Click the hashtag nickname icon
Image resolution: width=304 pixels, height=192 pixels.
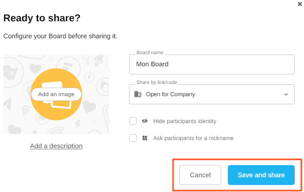[145, 138]
